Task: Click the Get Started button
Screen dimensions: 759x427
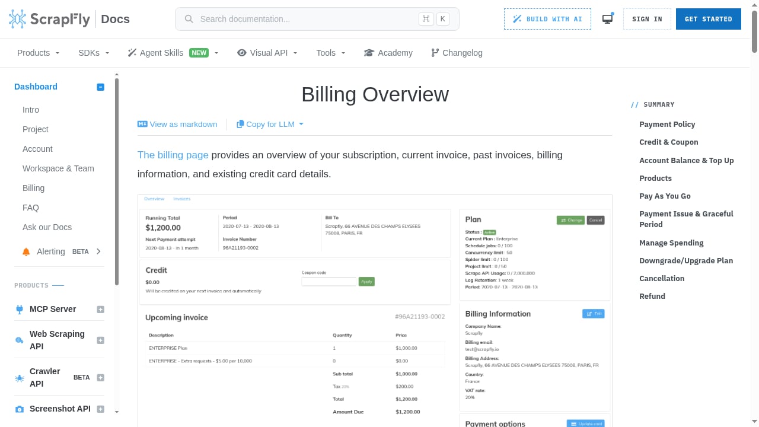Action: coord(708,19)
